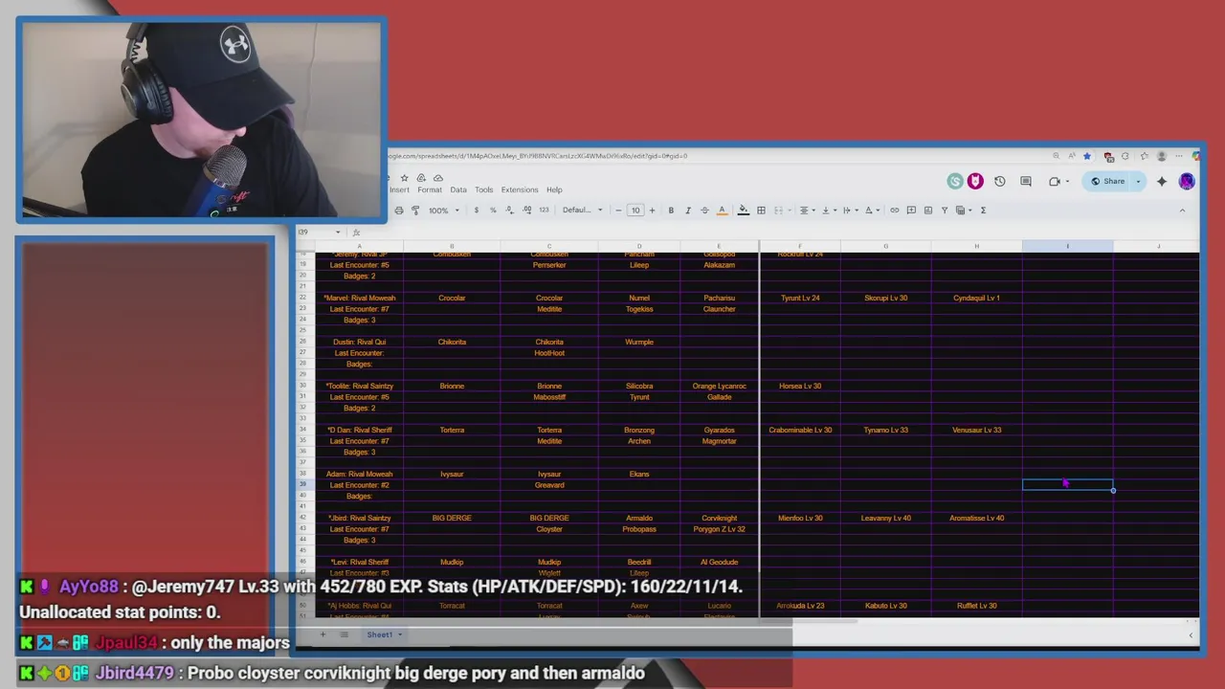Select column G header
Image resolution: width=1225 pixels, height=689 pixels.
(885, 247)
